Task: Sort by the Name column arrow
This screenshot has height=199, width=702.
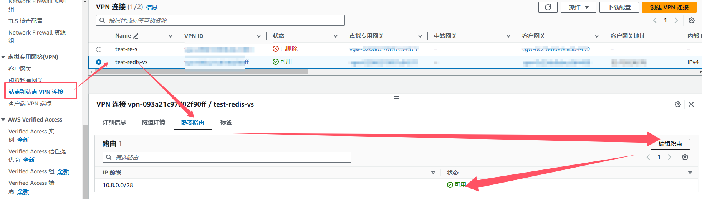Action: click(x=171, y=36)
